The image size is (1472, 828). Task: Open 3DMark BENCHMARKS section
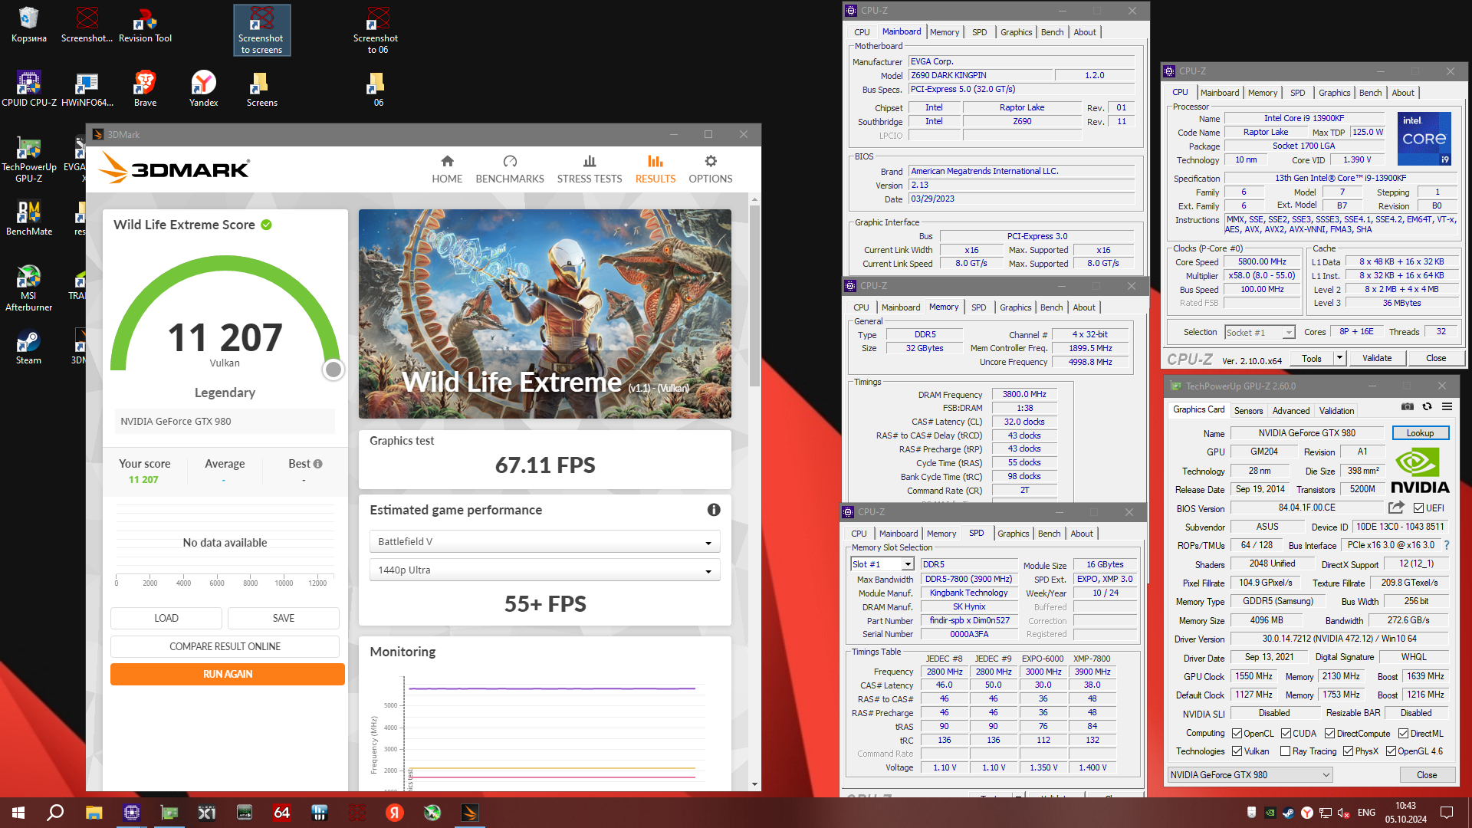click(510, 169)
